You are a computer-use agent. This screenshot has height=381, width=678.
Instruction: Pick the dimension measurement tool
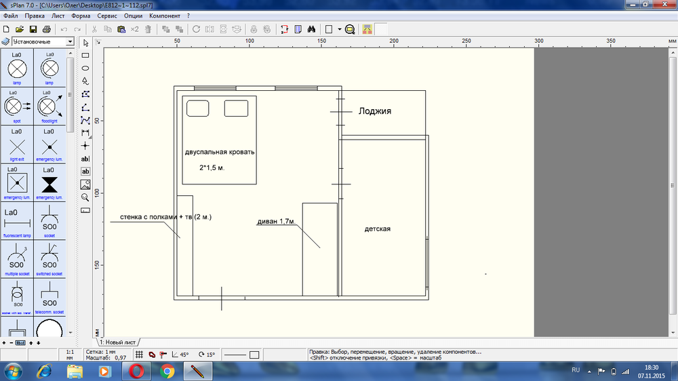[x=85, y=133]
